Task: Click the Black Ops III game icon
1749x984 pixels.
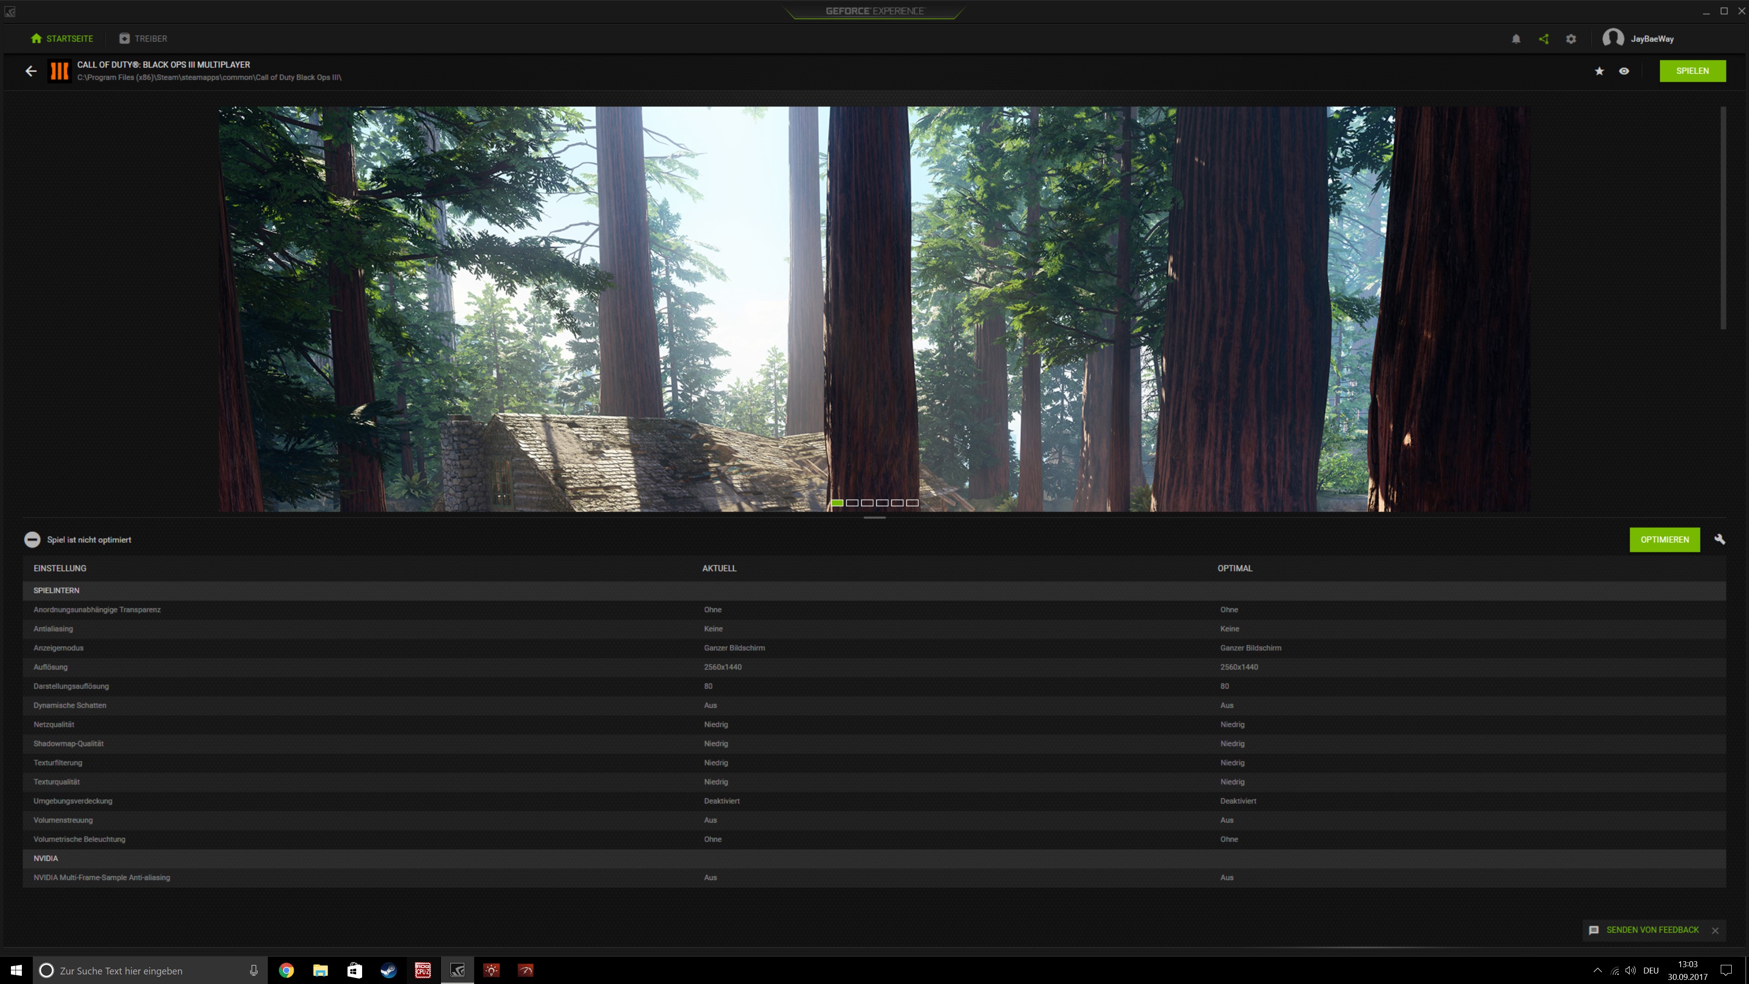Action: (x=60, y=71)
